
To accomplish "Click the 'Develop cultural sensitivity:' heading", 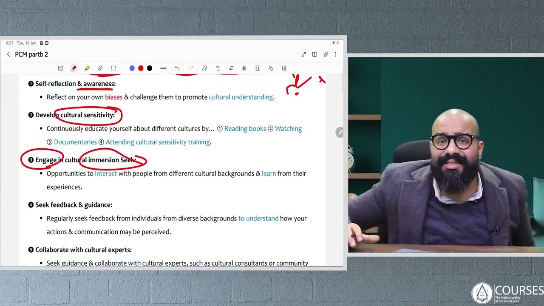I will tap(75, 115).
